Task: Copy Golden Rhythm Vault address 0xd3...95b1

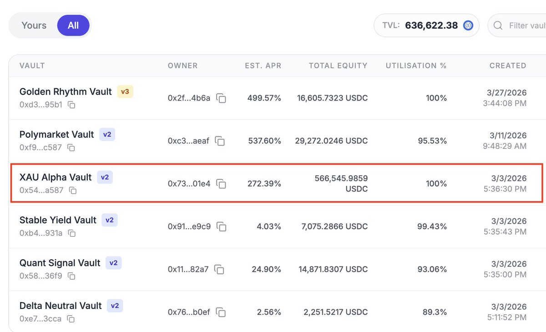Action: pyautogui.click(x=71, y=105)
